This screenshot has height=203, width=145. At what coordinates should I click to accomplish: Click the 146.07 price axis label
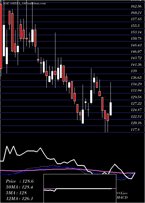click(x=136, y=52)
